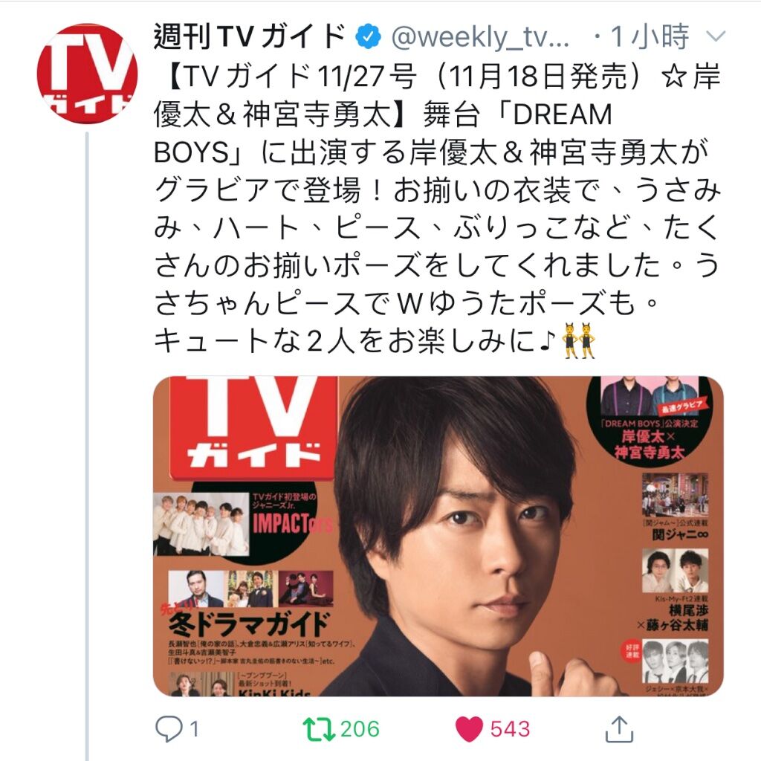The height and width of the screenshot is (761, 761).
Task: Open the share icon below the tweet
Action: pyautogui.click(x=619, y=728)
